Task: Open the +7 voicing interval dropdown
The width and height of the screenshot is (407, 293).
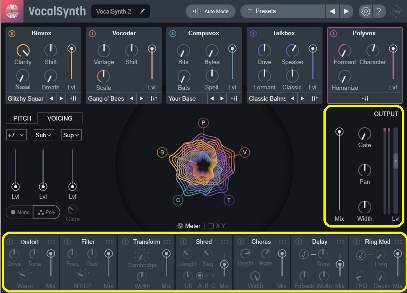Action: tap(16, 135)
